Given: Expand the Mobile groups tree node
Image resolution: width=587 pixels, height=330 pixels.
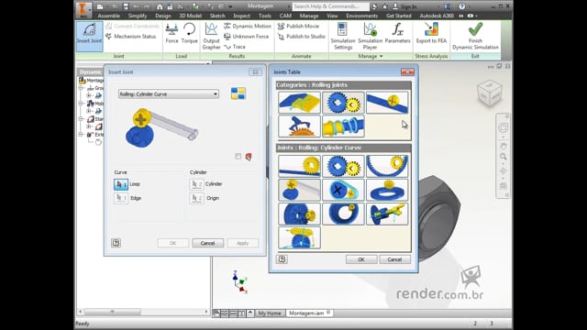Looking at the screenshot, I should (81, 104).
